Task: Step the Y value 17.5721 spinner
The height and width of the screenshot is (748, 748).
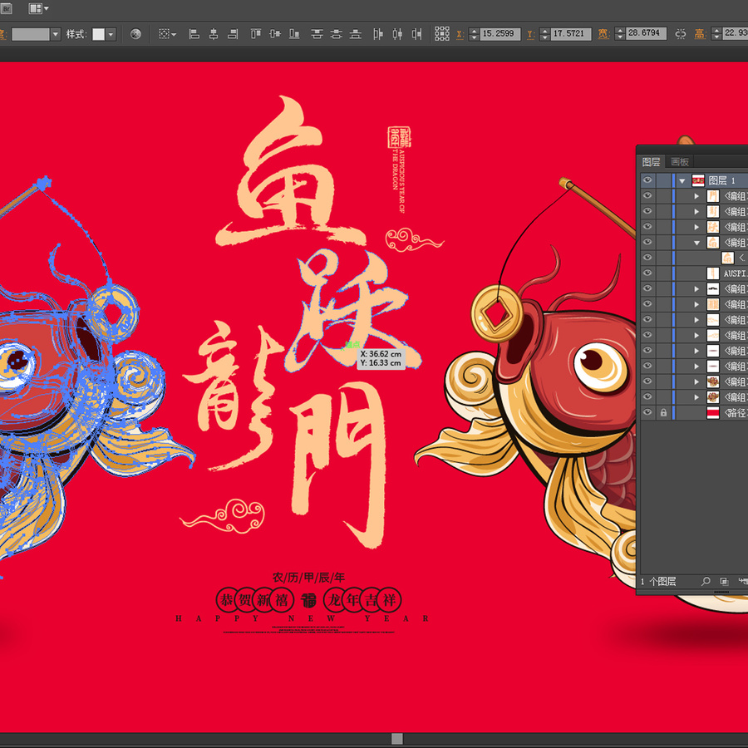Action: [x=544, y=34]
